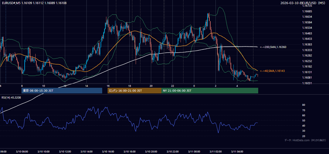Click price level 1.16433 on the axis
The height and width of the screenshot is (154, 329).
307,39
